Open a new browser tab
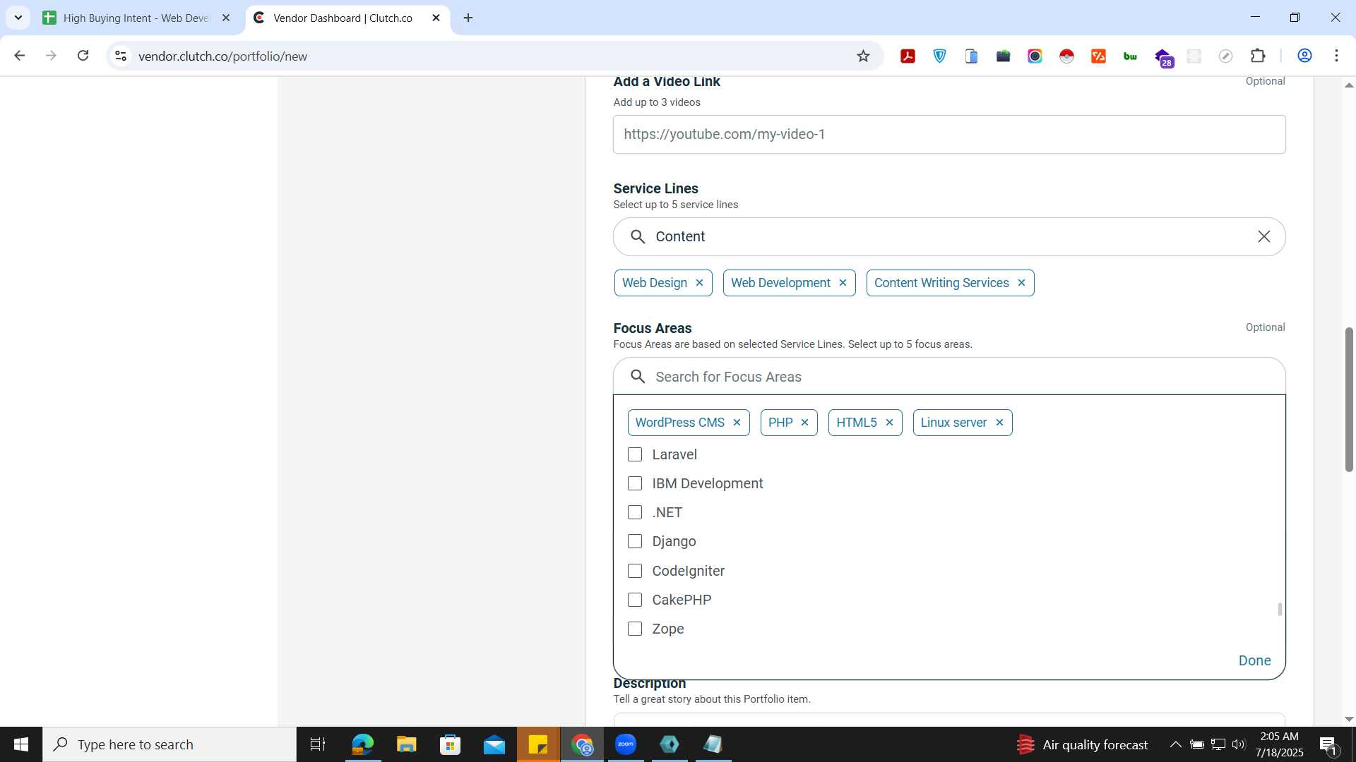 pos(468,18)
